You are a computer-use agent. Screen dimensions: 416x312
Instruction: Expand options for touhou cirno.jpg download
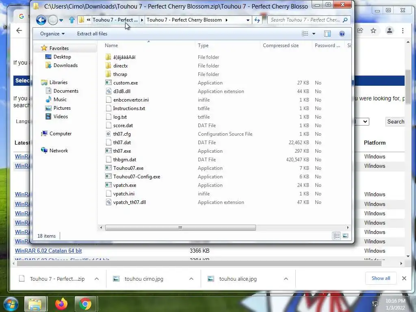pos(191,279)
